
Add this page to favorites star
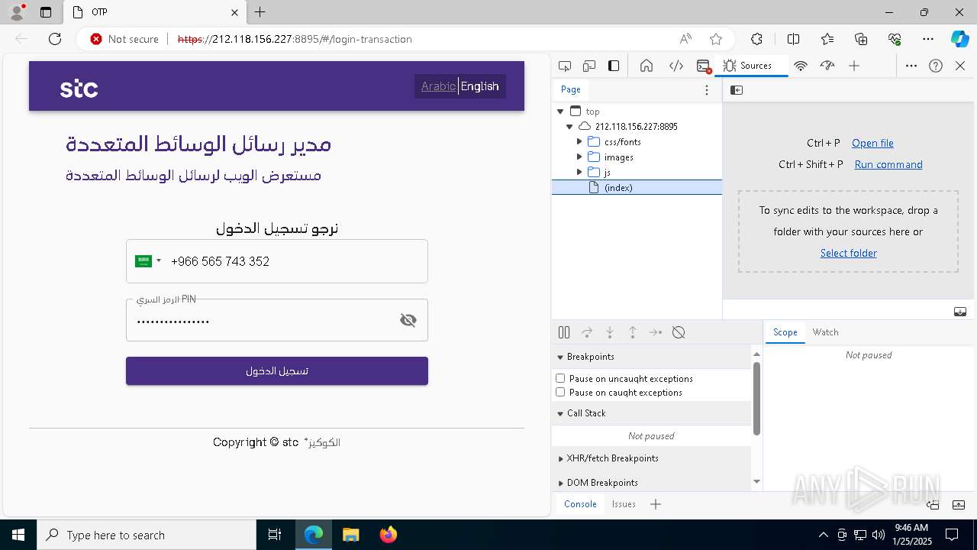coord(715,39)
